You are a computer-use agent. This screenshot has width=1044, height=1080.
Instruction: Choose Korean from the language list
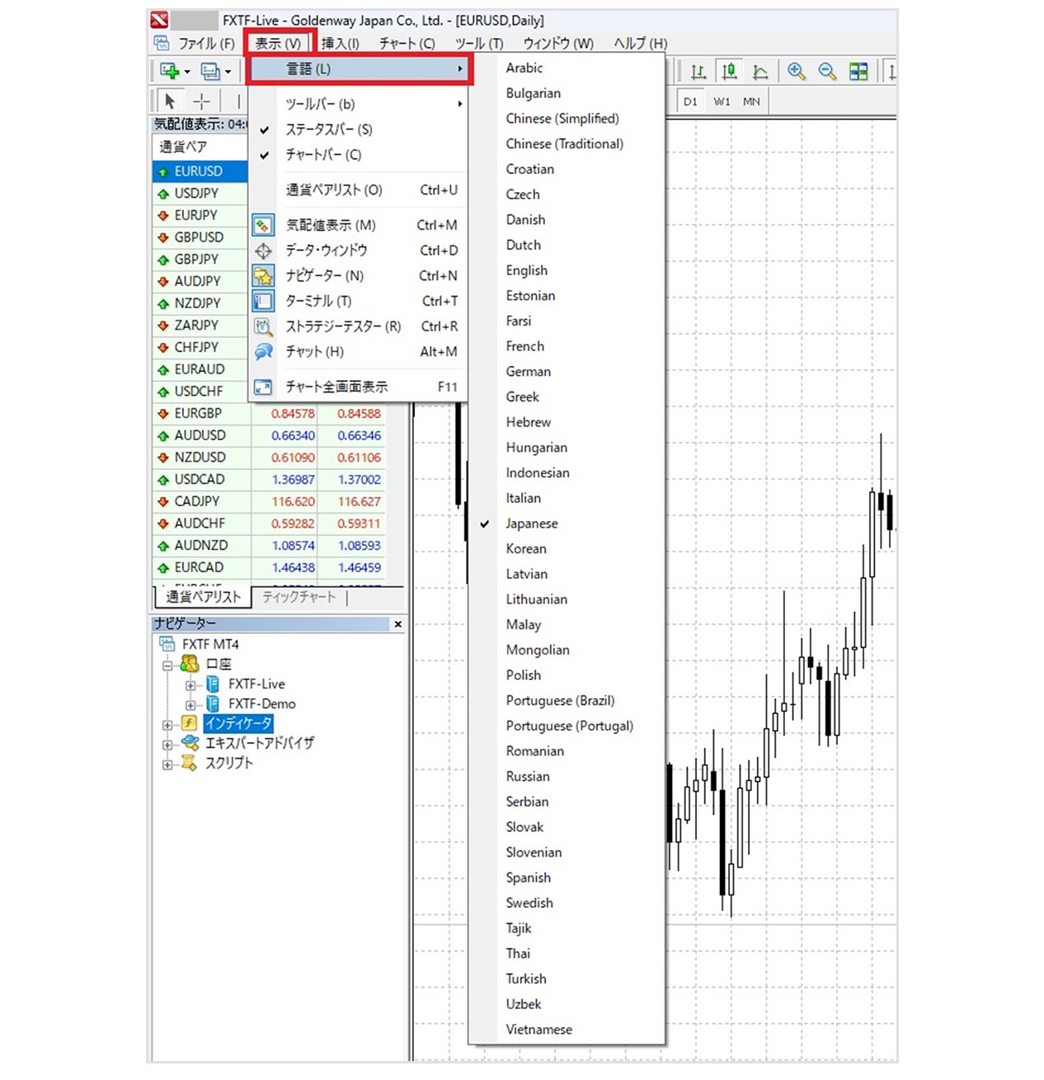coord(566,549)
